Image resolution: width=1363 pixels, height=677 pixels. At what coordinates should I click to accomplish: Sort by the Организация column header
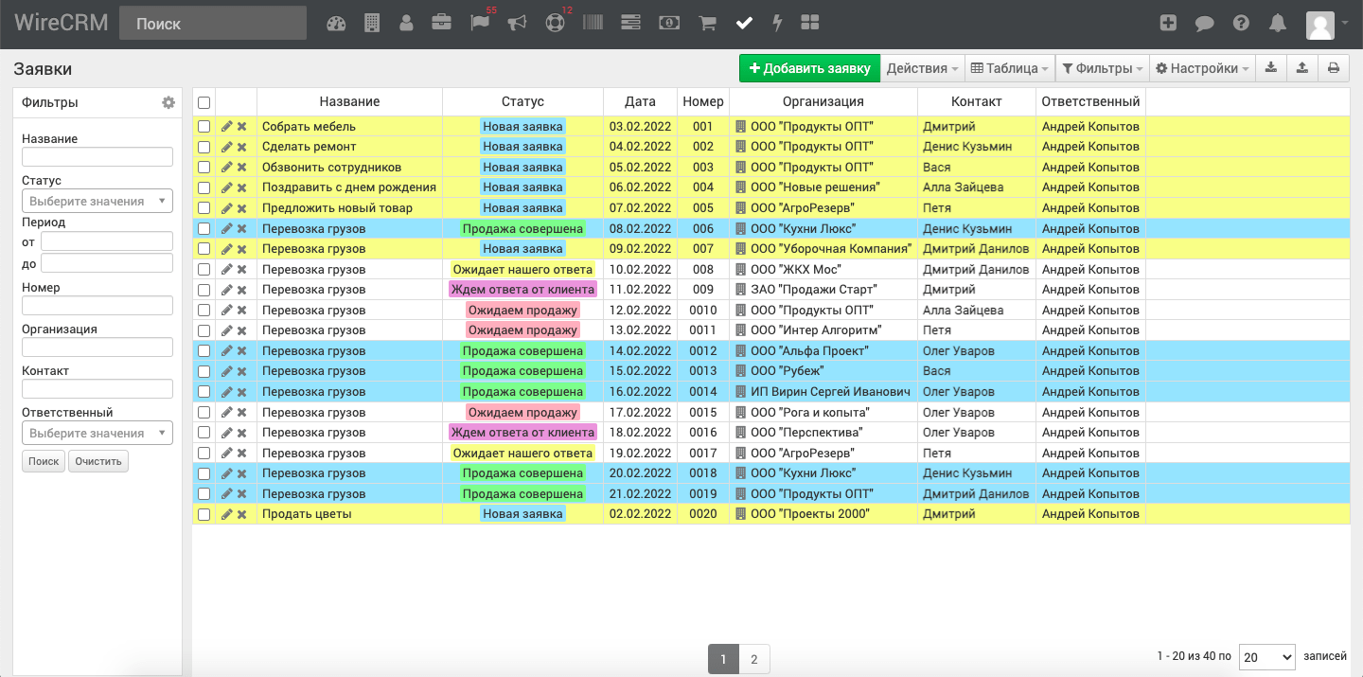point(823,102)
